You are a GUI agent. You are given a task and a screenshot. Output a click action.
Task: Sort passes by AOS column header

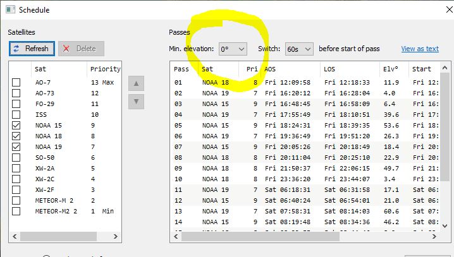click(291, 69)
